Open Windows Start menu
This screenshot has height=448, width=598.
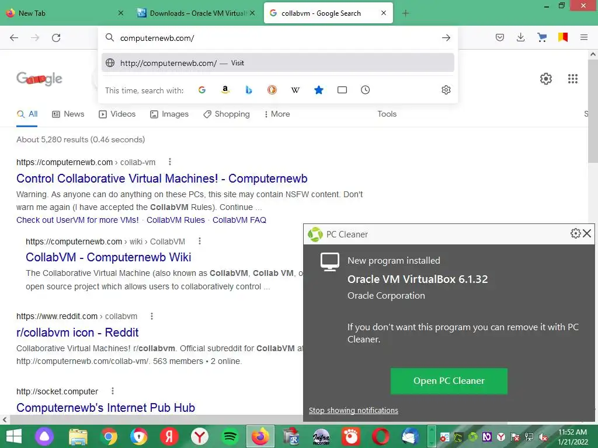tap(14, 436)
